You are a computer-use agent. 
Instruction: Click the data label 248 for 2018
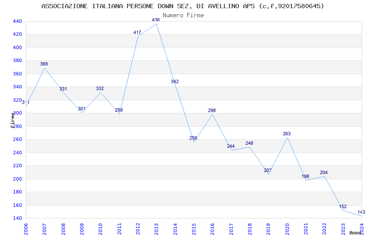[x=249, y=143]
